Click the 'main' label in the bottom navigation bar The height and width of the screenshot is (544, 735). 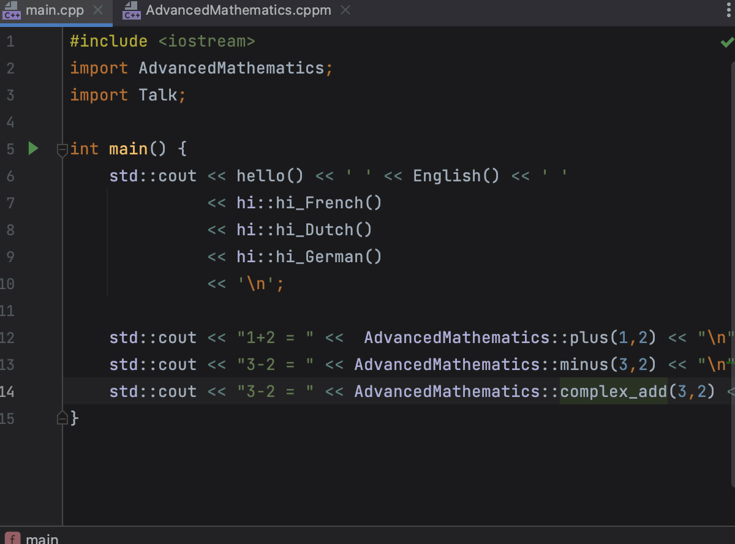point(42,538)
